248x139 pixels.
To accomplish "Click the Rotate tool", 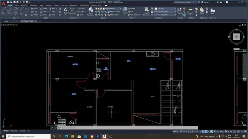I will coord(44,8).
